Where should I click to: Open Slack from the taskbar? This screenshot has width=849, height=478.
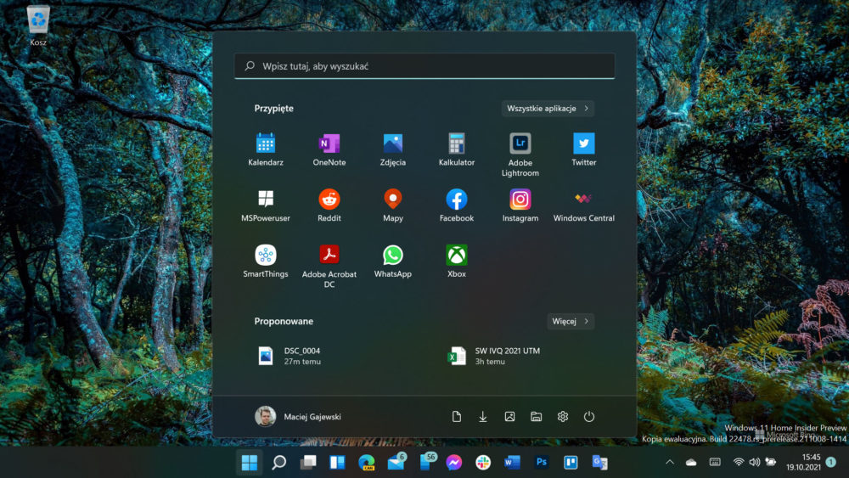click(483, 463)
